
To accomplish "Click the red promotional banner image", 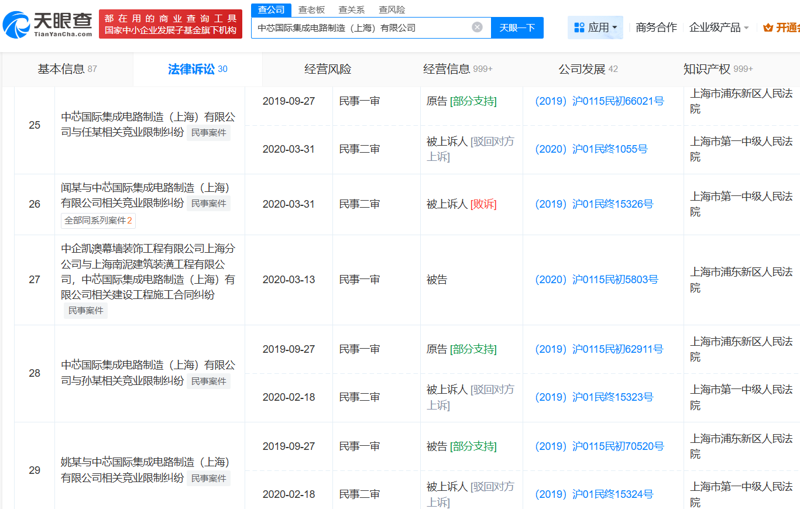I will [x=170, y=25].
